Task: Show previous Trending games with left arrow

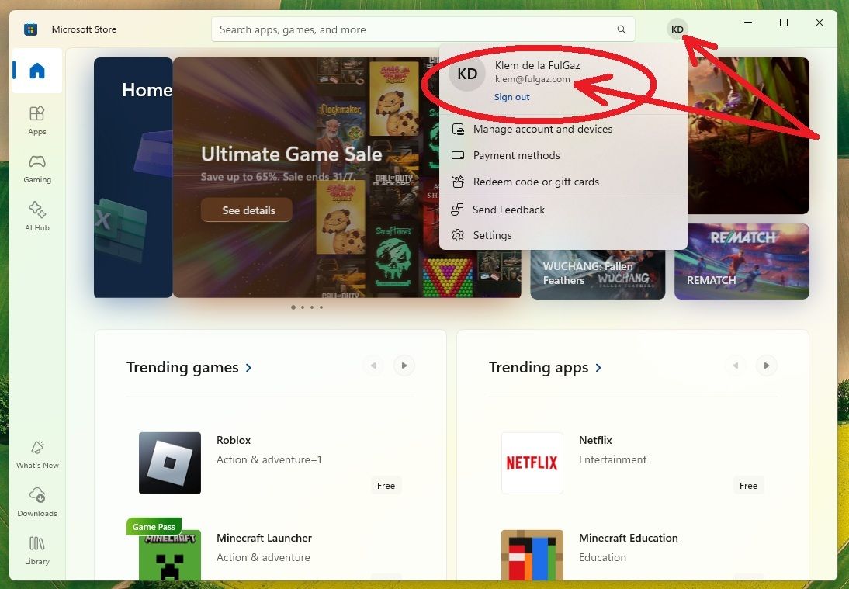Action: click(373, 366)
